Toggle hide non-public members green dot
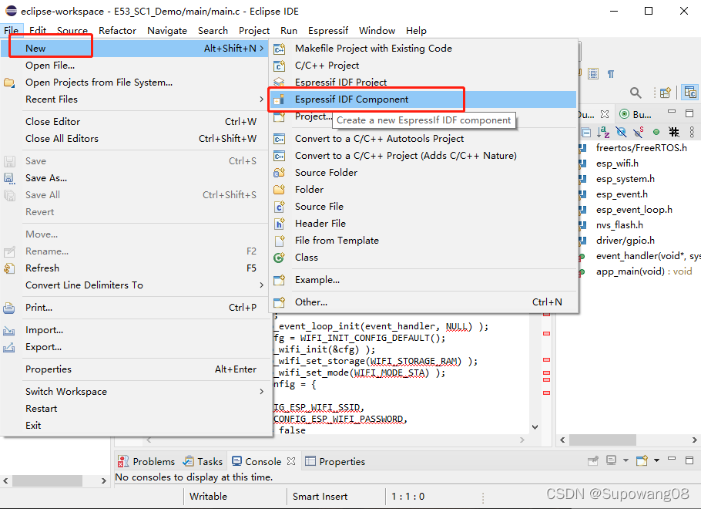The image size is (701, 509). click(x=656, y=132)
